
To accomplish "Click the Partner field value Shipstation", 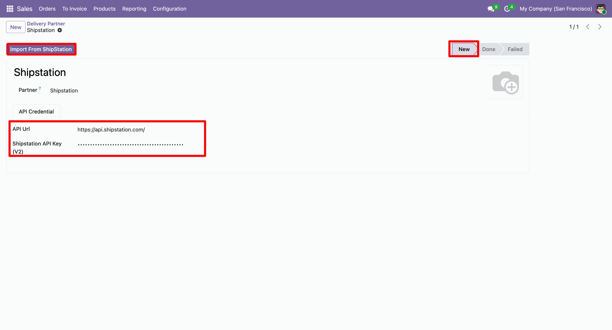I will click(64, 91).
